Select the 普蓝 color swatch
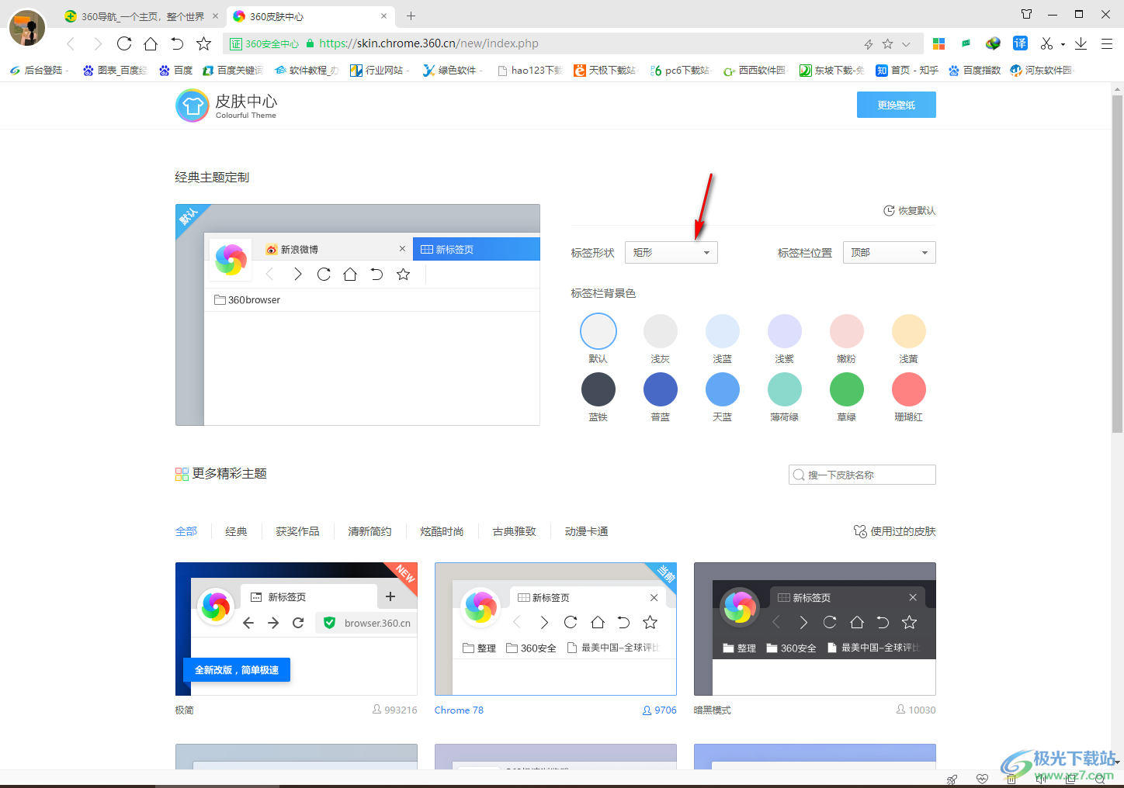The image size is (1124, 788). [660, 389]
